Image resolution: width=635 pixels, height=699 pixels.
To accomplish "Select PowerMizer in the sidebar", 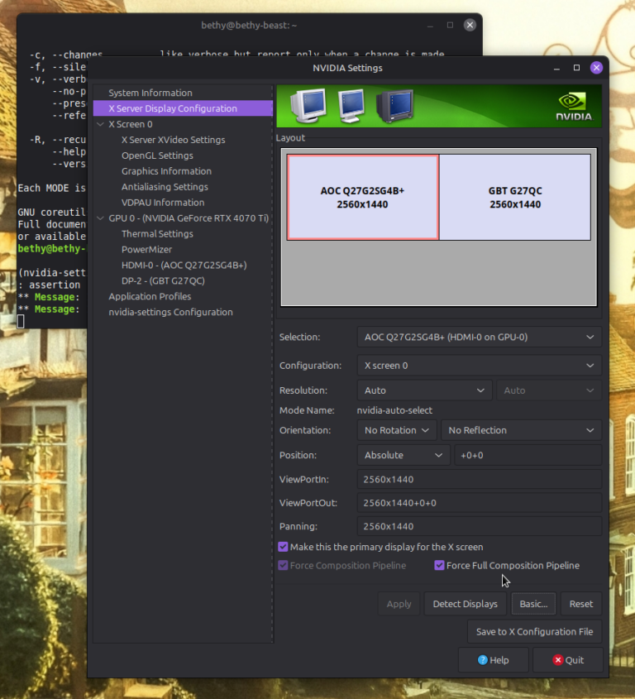I will 146,250.
